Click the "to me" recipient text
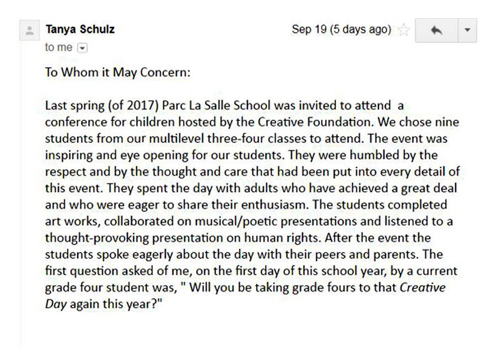The height and width of the screenshot is (347, 498). [58, 48]
